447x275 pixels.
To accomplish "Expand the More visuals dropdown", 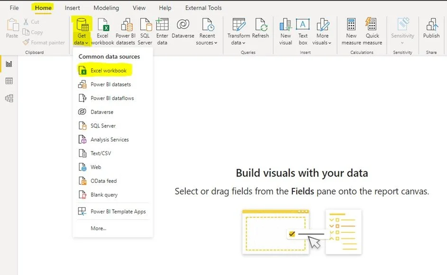I will [x=322, y=31].
